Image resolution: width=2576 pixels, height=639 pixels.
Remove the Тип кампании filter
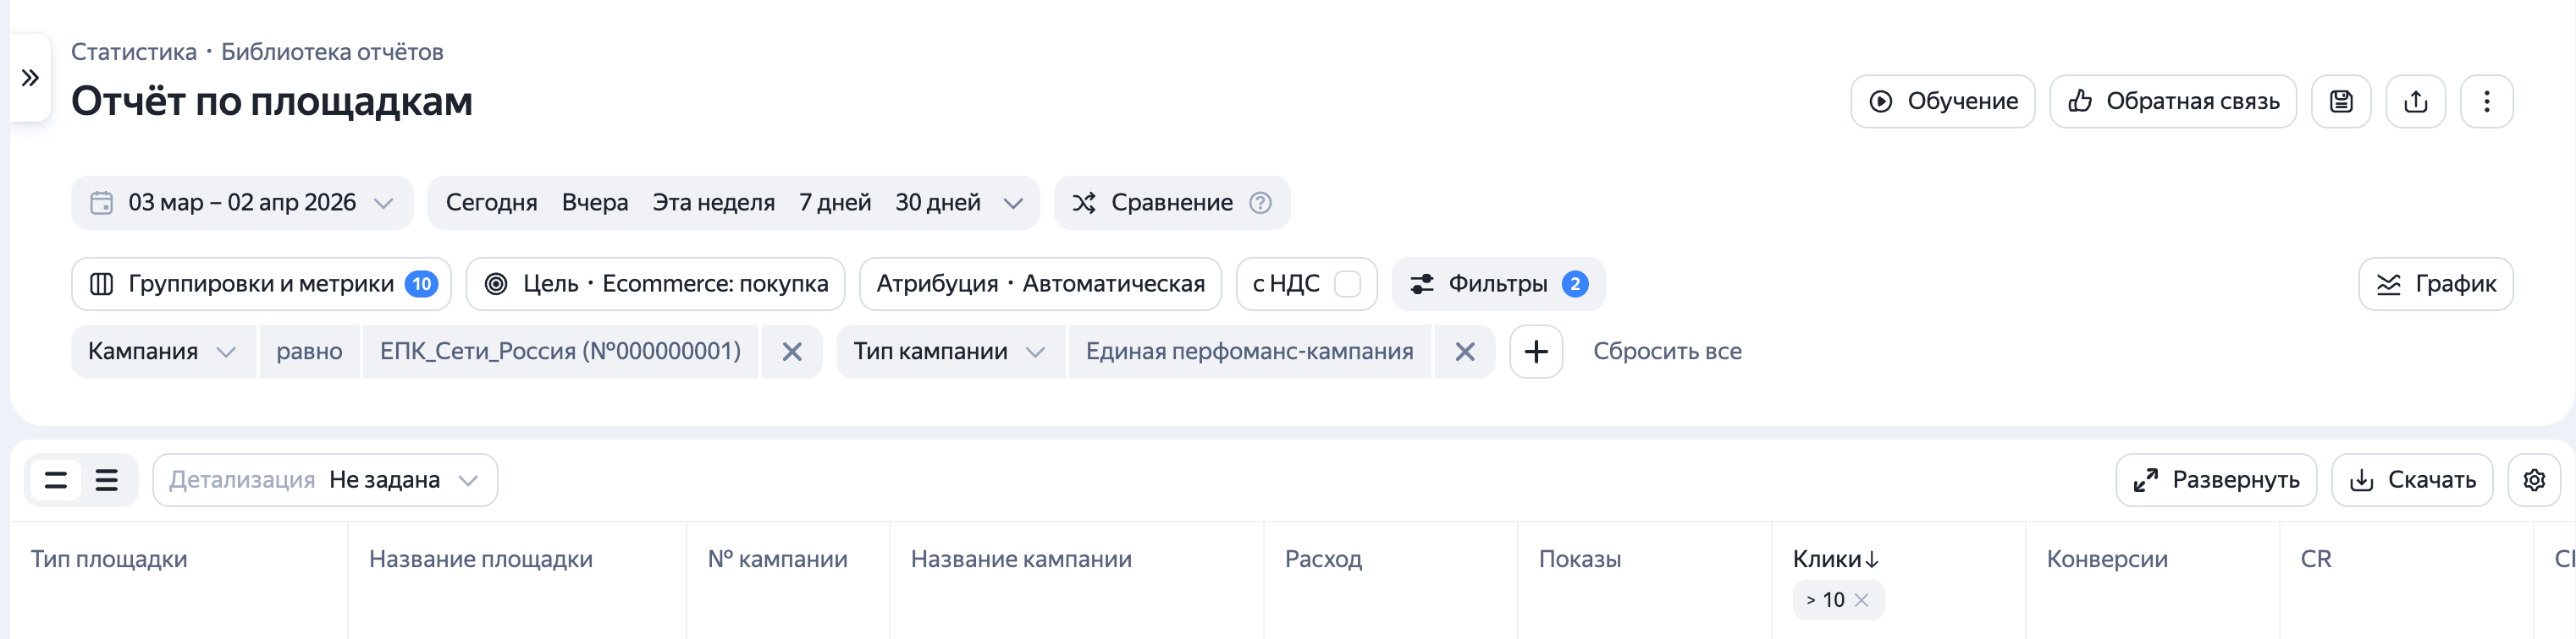[x=1465, y=352]
